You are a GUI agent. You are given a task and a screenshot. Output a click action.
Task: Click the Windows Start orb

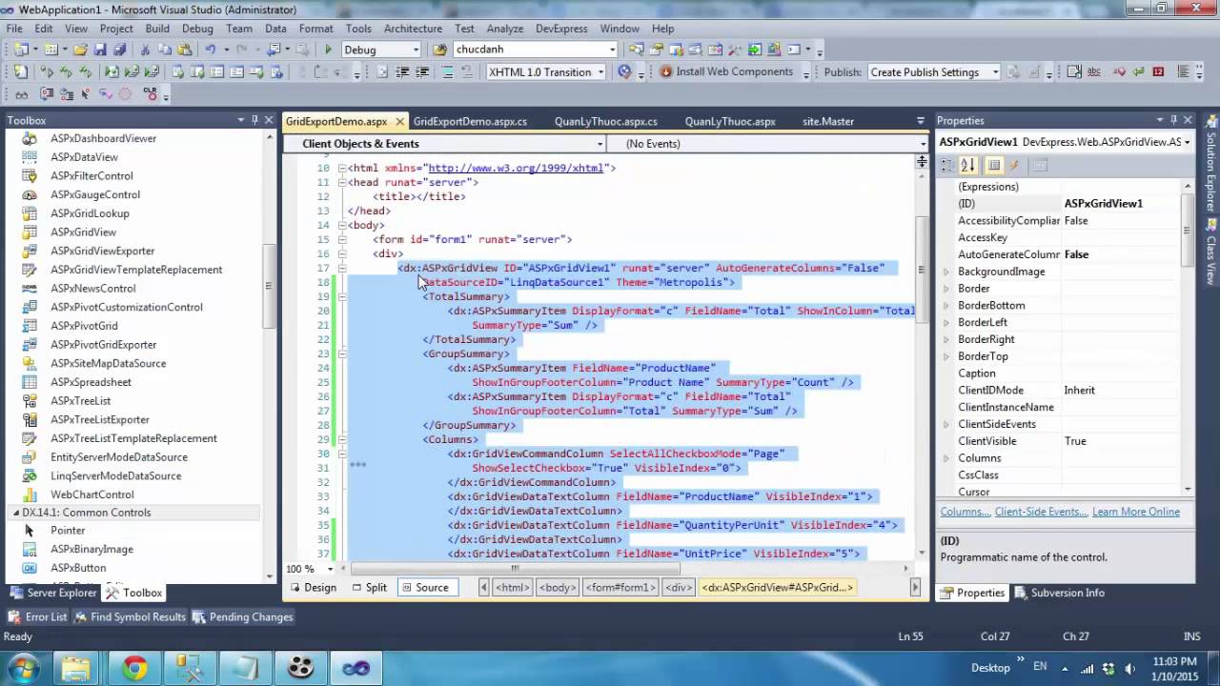pyautogui.click(x=23, y=667)
